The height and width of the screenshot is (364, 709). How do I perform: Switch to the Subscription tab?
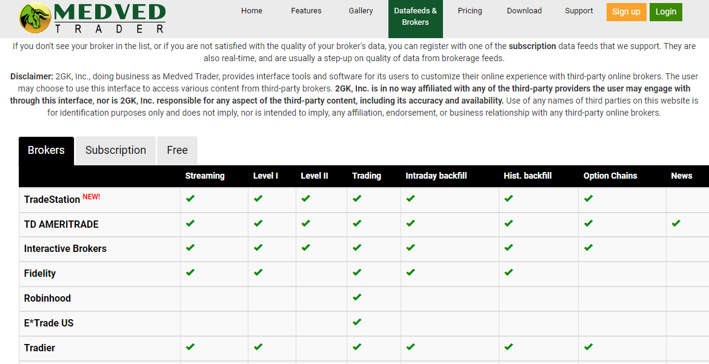coord(115,150)
